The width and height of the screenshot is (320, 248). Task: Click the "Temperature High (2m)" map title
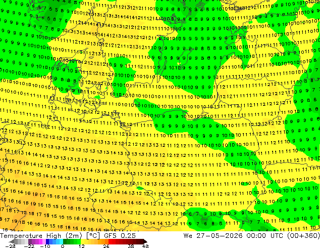click(41, 236)
